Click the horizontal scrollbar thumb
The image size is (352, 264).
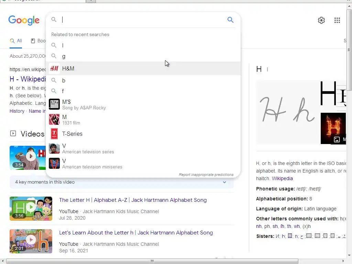click(x=152, y=261)
